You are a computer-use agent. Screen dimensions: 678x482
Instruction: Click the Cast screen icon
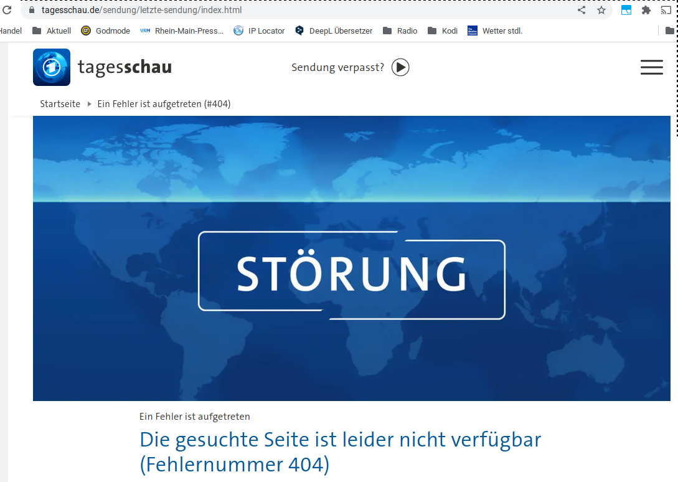pyautogui.click(x=666, y=10)
